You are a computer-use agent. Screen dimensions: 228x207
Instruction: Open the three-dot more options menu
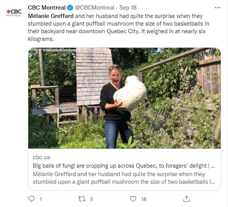(217, 8)
